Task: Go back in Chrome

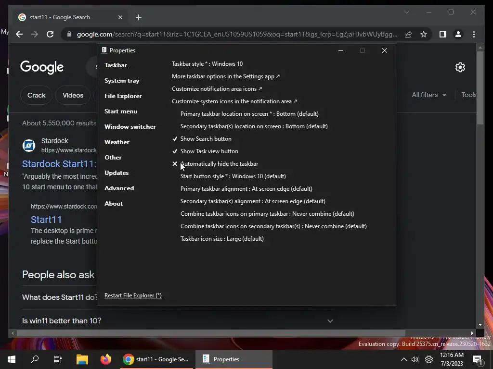Action: 19,34
